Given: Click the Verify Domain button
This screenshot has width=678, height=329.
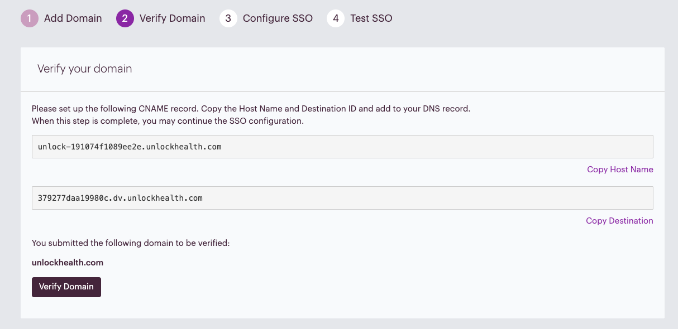Looking at the screenshot, I should [x=66, y=287].
